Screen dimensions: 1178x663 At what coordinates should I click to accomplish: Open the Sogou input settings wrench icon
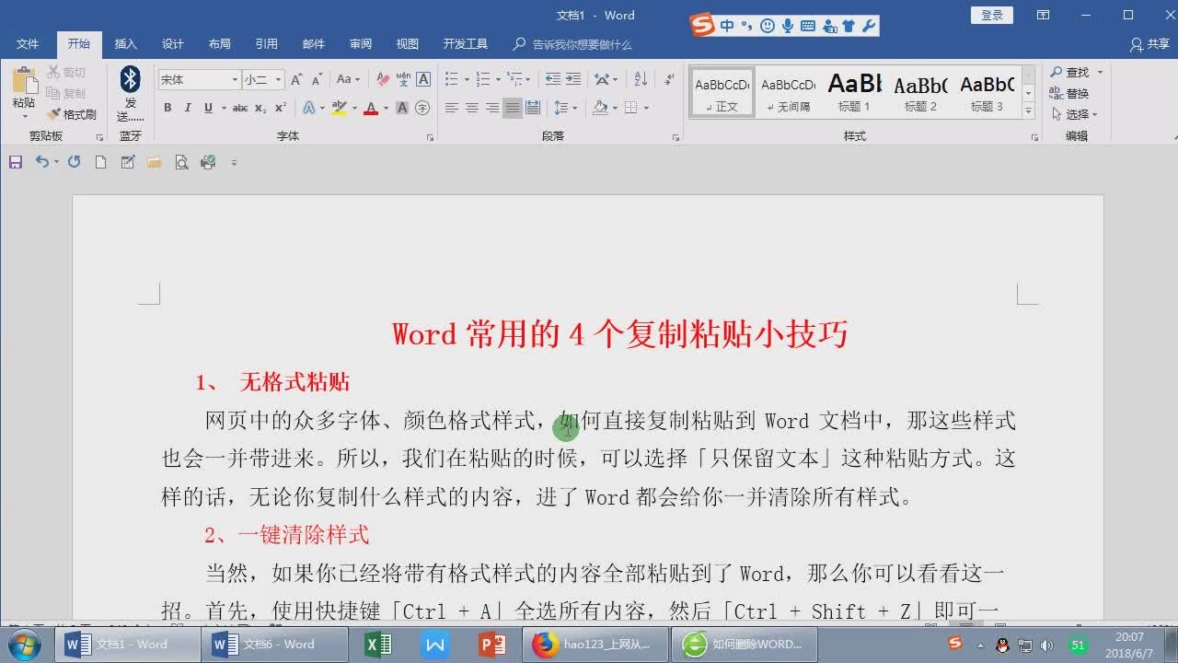[869, 26]
